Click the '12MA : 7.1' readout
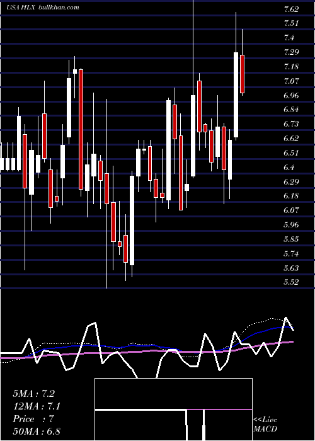This screenshot has height=441, width=315. pos(37,406)
